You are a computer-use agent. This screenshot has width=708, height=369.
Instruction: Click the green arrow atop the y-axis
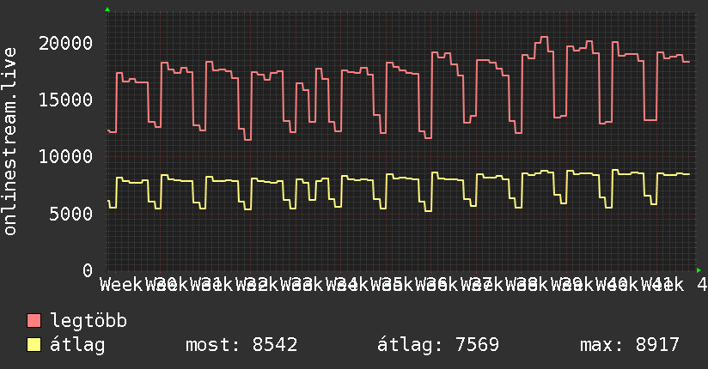[107, 9]
